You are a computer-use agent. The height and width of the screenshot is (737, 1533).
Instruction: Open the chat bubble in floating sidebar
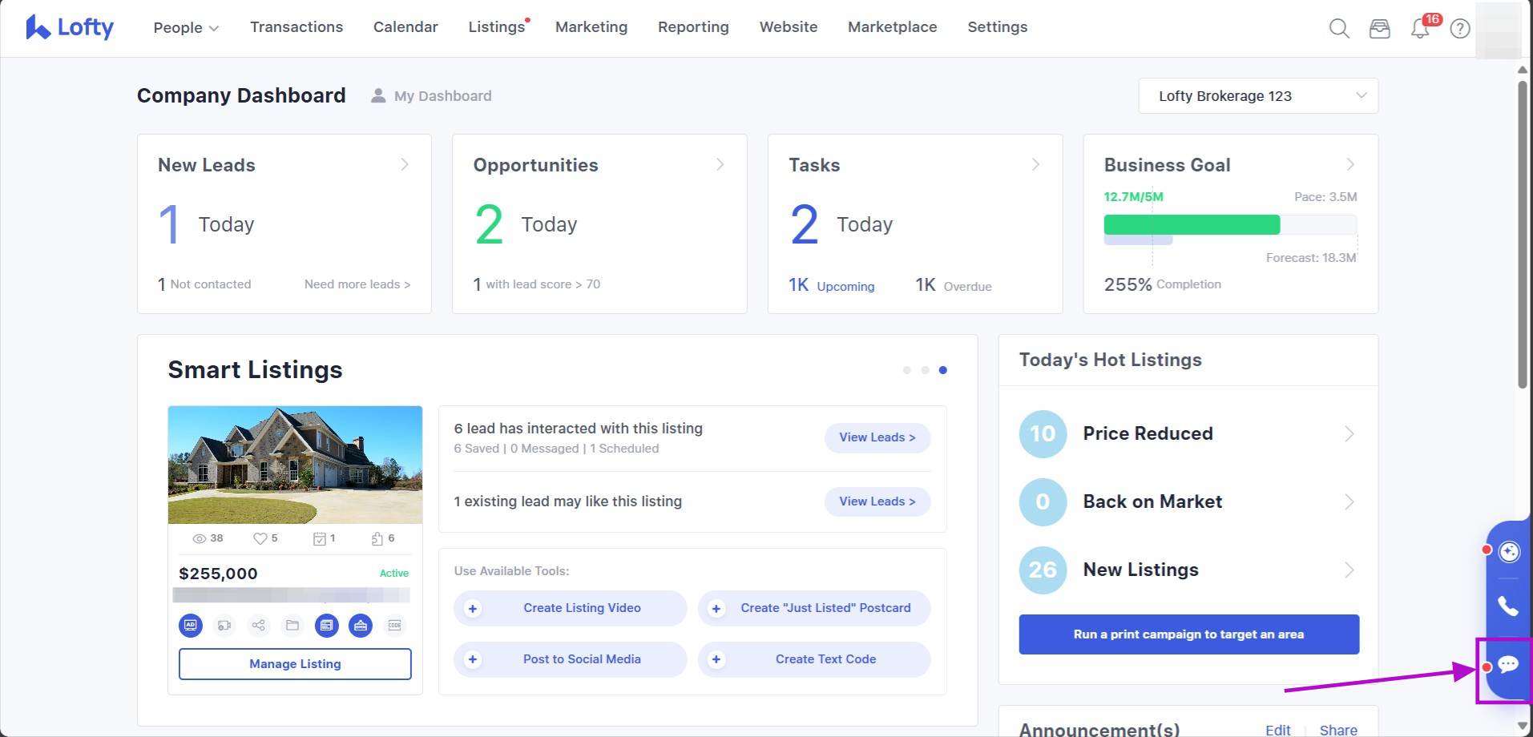(x=1507, y=664)
